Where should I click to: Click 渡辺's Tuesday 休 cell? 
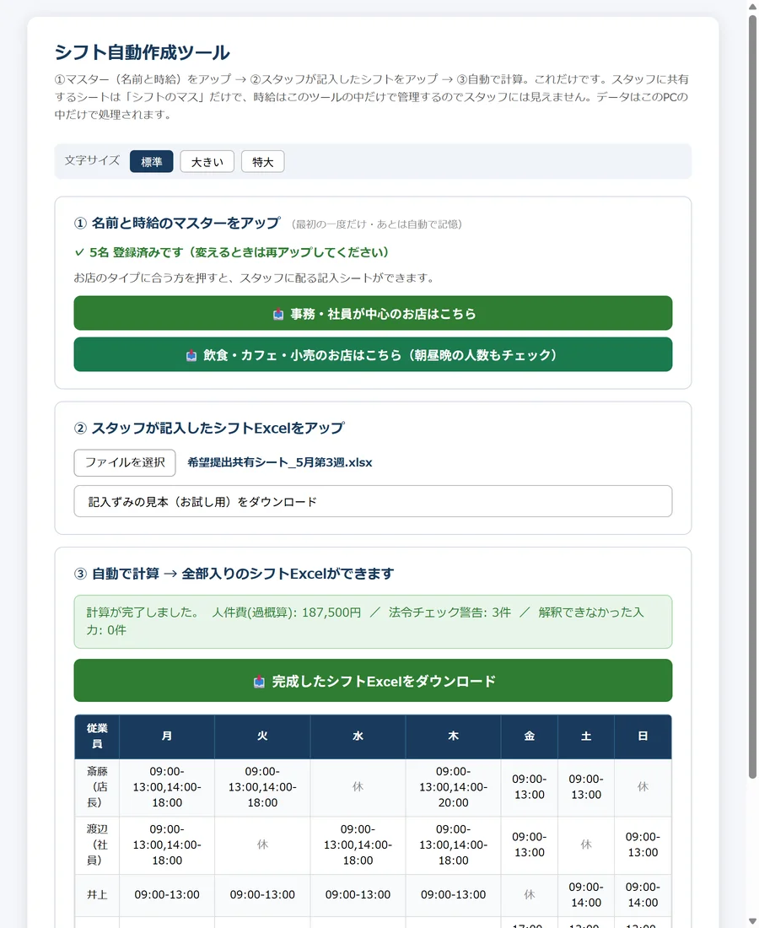tap(262, 845)
